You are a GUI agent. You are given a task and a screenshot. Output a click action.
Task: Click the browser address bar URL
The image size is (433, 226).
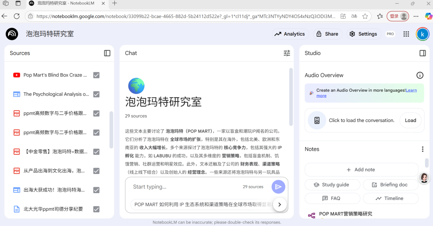click(186, 16)
